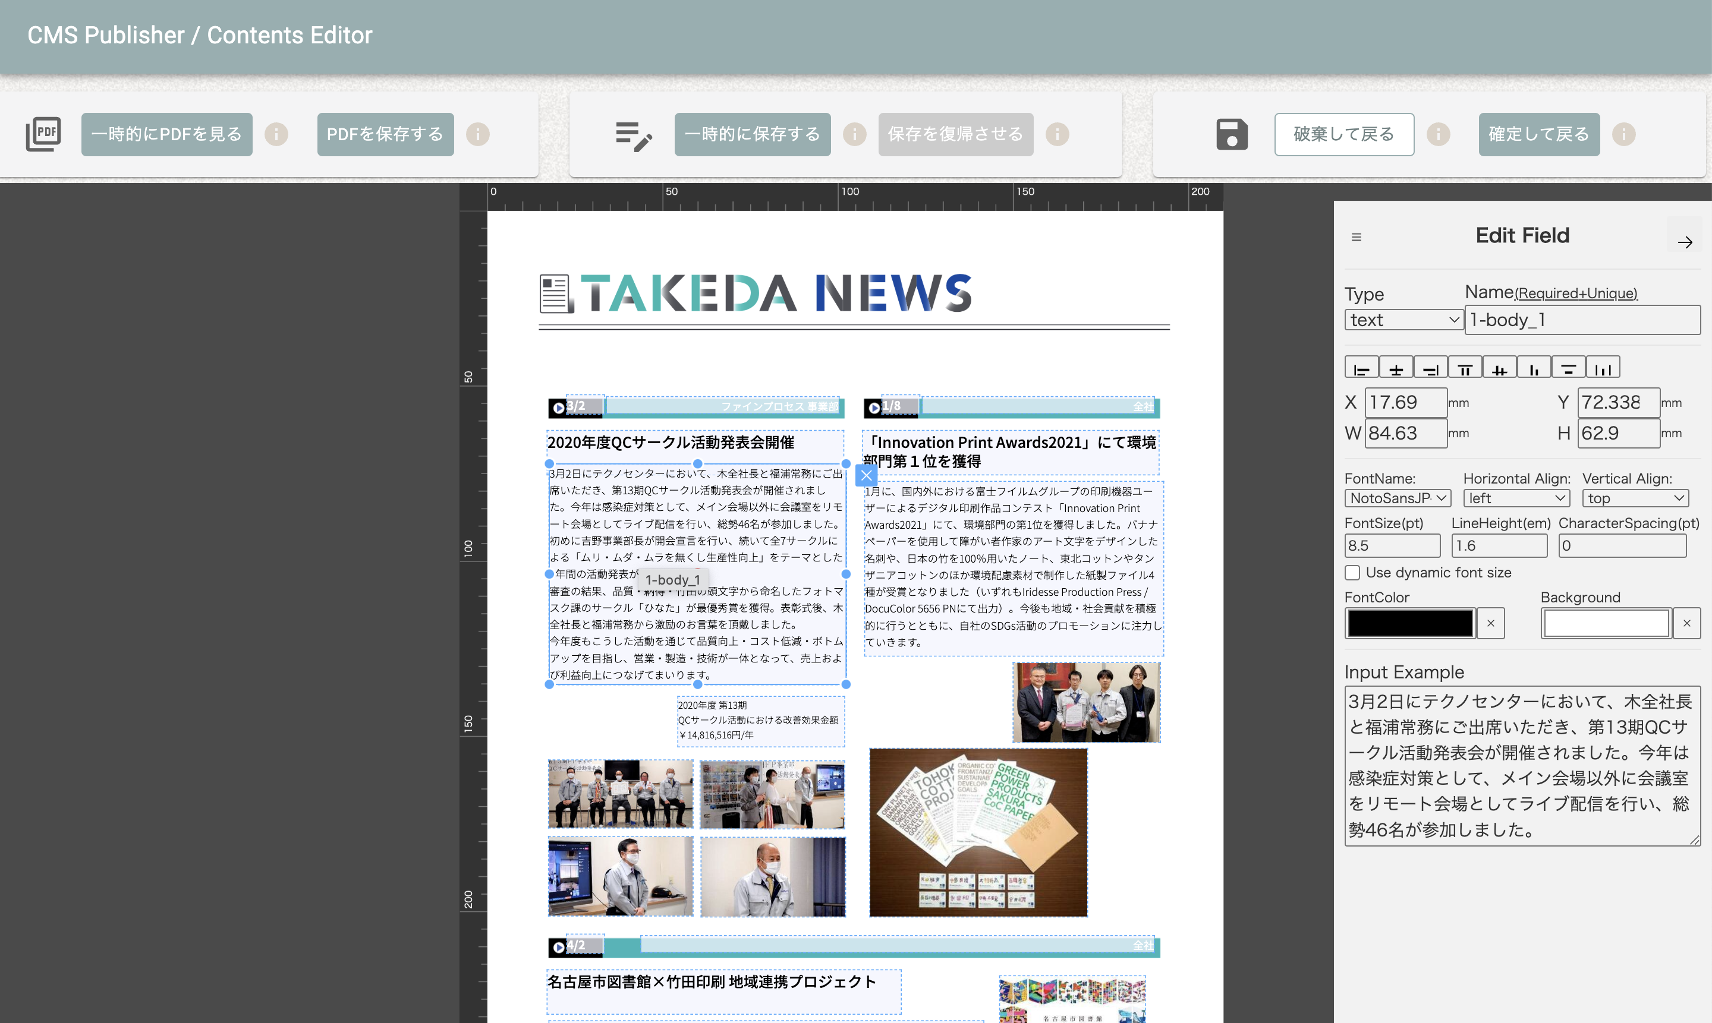Viewport: 1712px width, 1023px height.
Task: Select the 名古屋市図書館×竹田印刷 headline field
Action: 723,992
